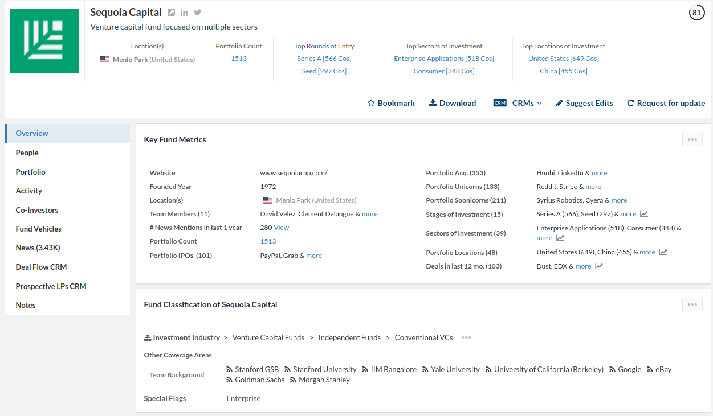Screen dimensions: 713x416
Task: Click the hierarchy icon before Investment Industry
Action: point(146,337)
